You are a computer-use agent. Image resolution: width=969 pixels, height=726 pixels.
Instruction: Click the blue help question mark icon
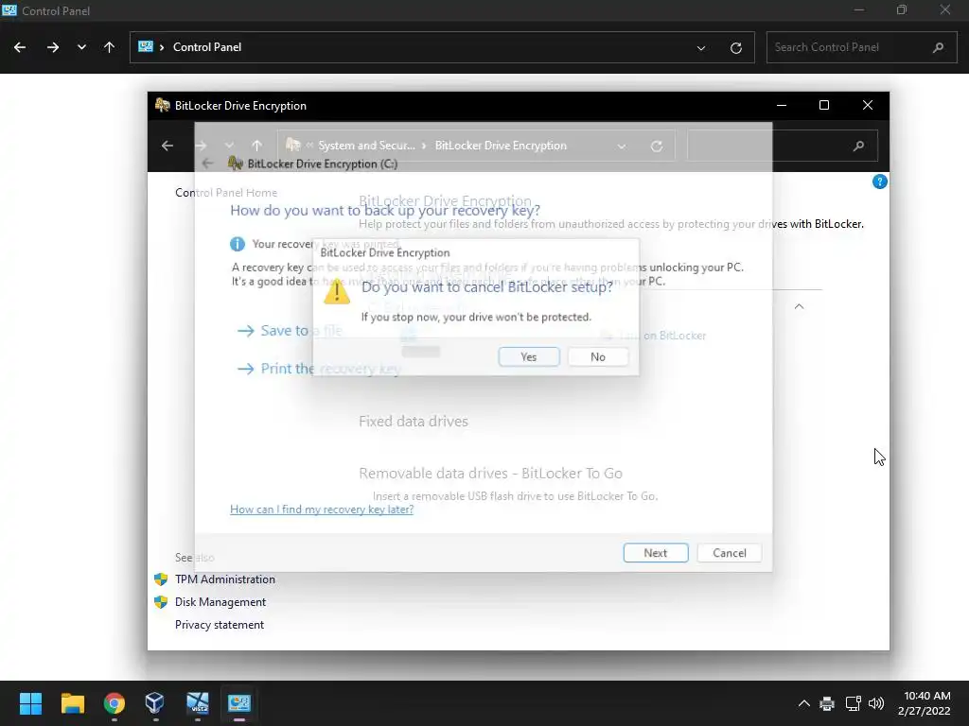click(x=879, y=181)
